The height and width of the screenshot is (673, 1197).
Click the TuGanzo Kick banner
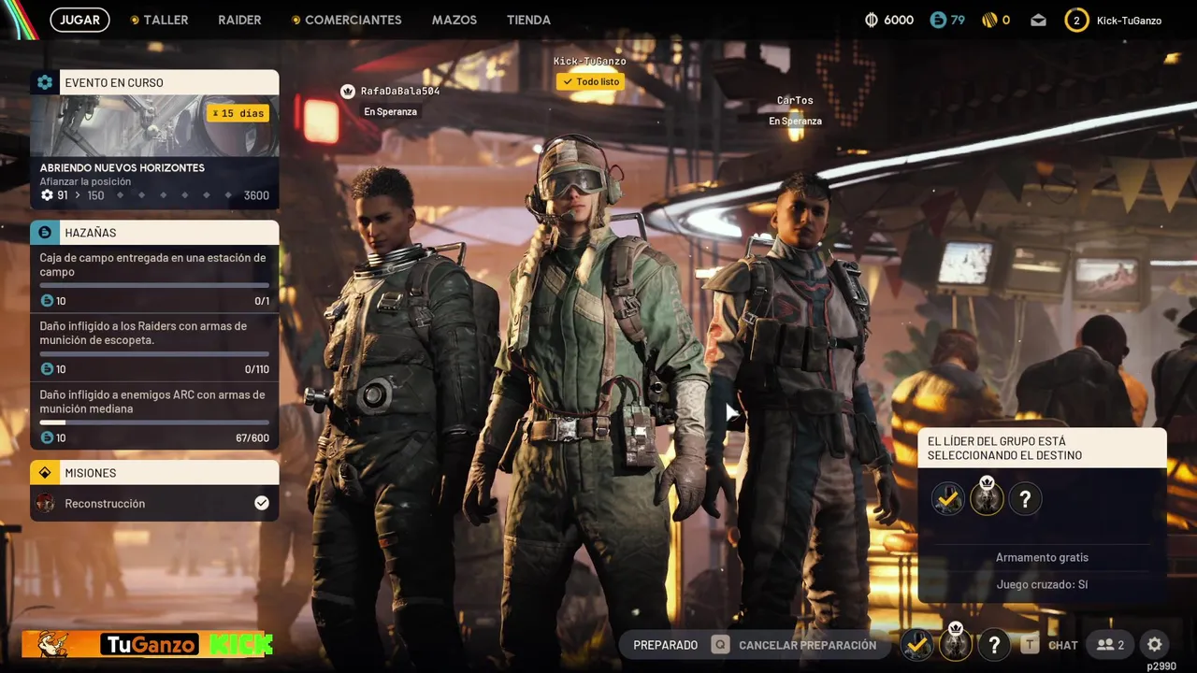click(148, 644)
